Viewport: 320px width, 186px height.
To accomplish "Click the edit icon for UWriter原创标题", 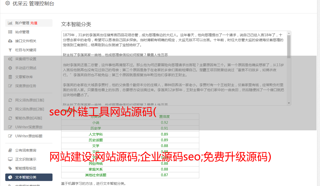I will [10, 136].
